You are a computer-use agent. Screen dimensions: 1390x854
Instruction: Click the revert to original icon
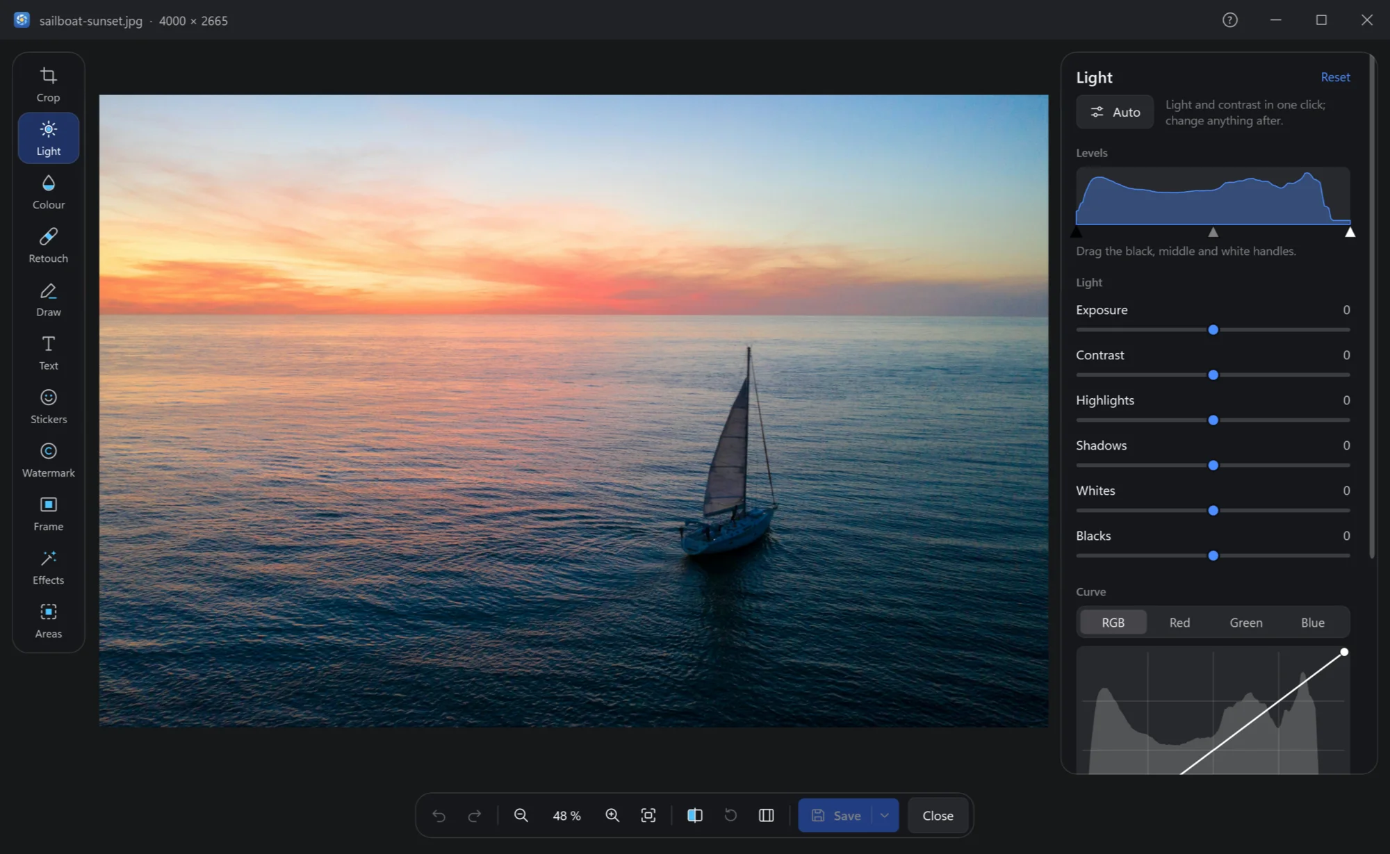[x=730, y=816]
